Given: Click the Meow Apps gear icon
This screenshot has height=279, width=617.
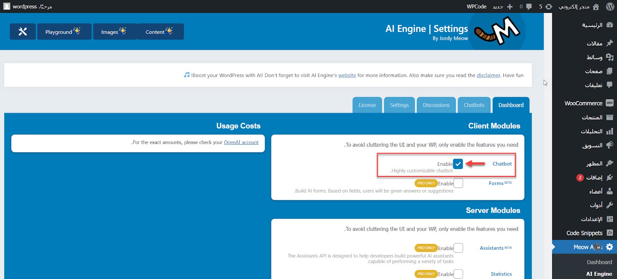Looking at the screenshot, I should (609, 247).
